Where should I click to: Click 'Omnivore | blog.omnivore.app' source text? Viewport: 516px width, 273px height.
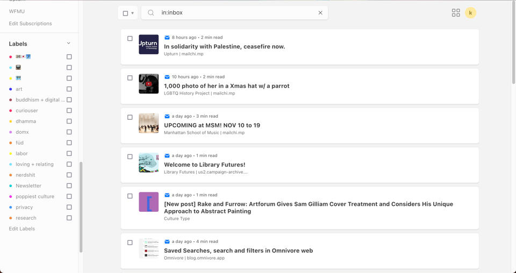pos(194,258)
